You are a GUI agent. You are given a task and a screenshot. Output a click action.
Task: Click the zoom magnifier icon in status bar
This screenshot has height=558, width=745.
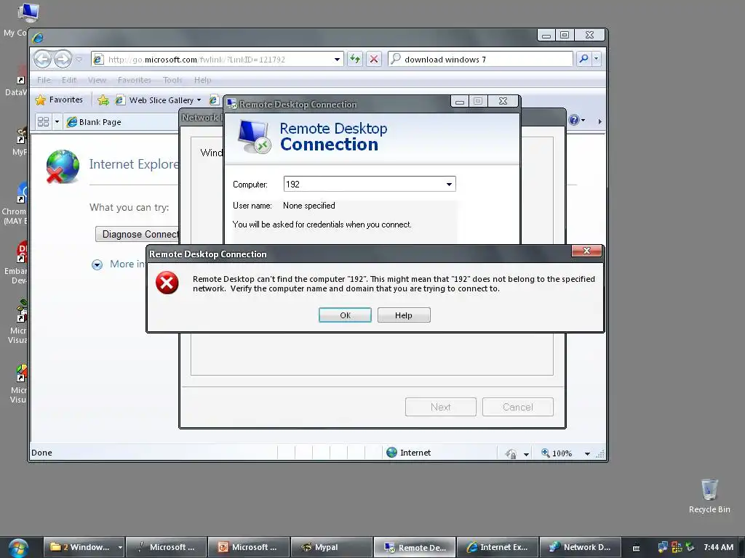546,453
